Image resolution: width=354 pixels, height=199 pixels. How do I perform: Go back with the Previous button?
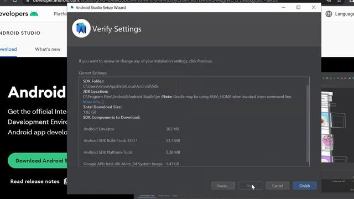click(223, 186)
